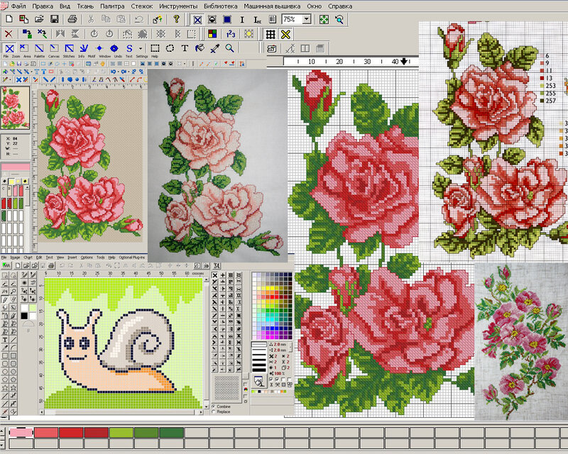The image size is (568, 454).
Task: Click the New file icon in the top toolbar
Action: coord(9,19)
